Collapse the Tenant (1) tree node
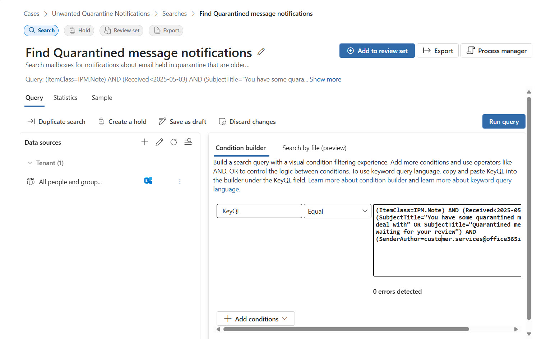546x339 pixels. click(x=30, y=163)
